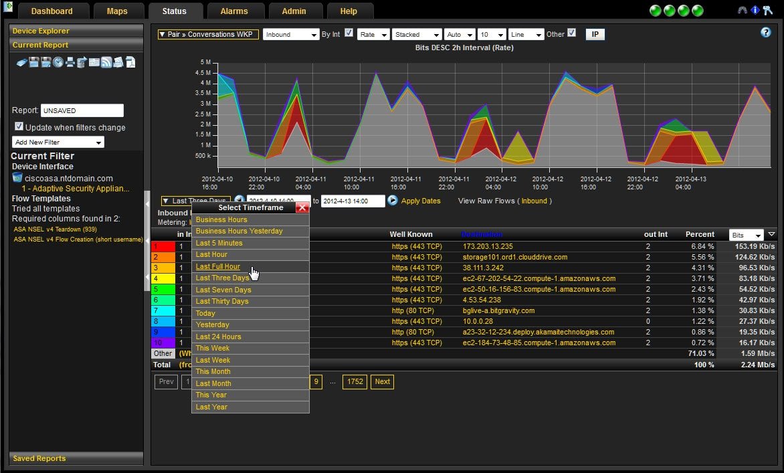This screenshot has width=784, height=473.
Task: Open the Help question mark icon
Action: pyautogui.click(x=766, y=32)
